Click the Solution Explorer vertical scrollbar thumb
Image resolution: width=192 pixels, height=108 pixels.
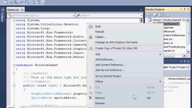tap(188, 33)
